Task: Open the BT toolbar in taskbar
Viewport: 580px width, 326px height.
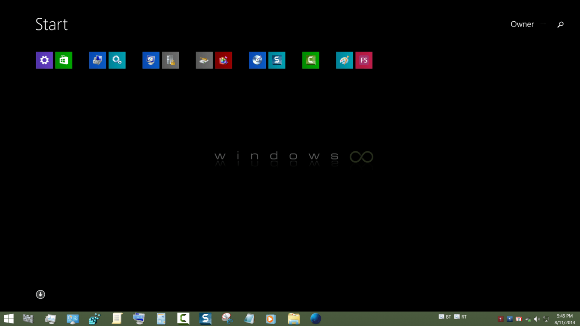Action: [445, 317]
